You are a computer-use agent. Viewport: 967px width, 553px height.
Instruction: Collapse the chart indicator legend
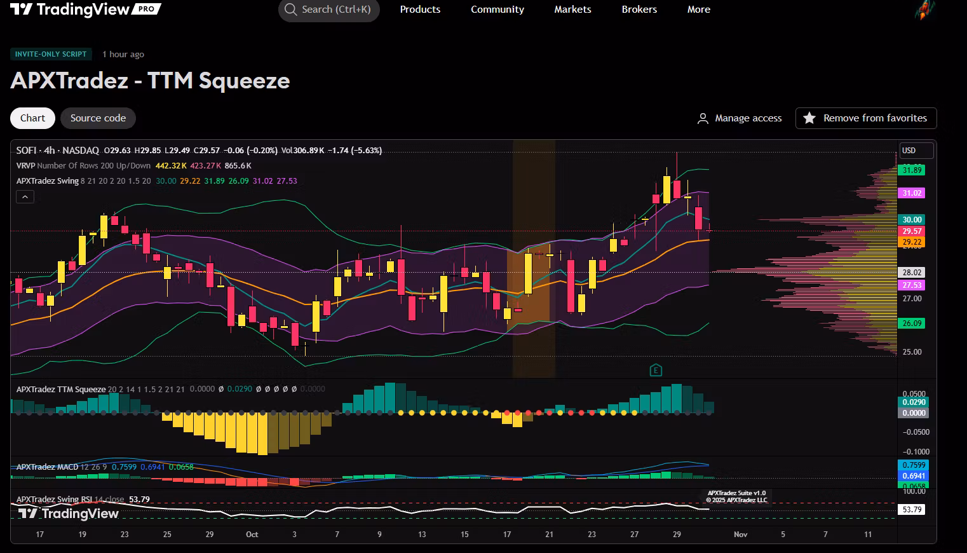pyautogui.click(x=25, y=197)
